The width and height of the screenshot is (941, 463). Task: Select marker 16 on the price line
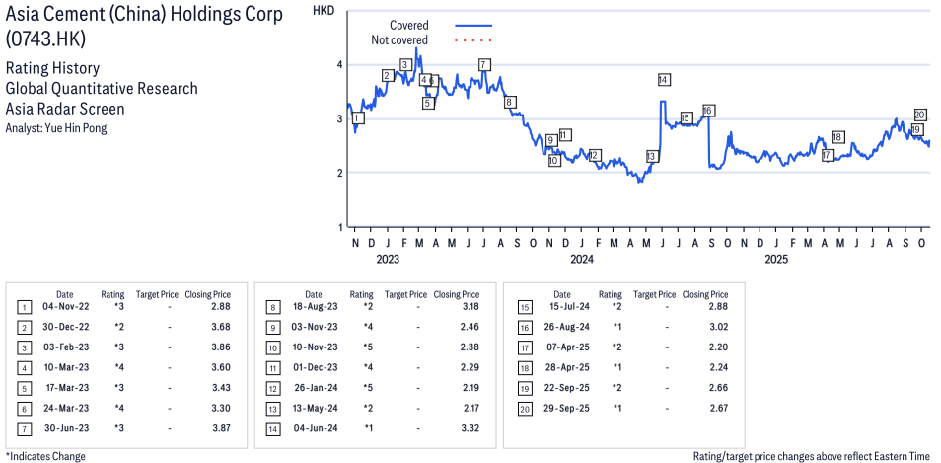point(708,110)
